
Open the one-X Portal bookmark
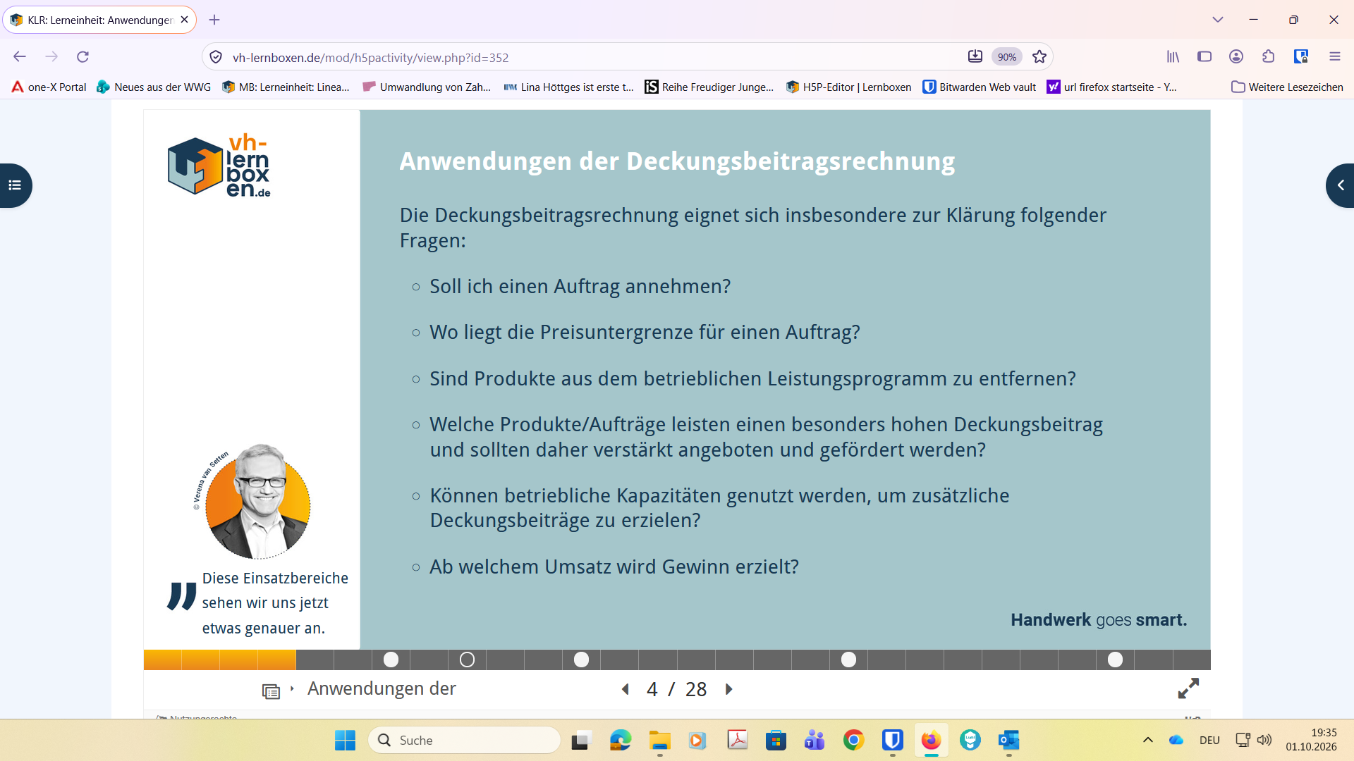point(49,87)
